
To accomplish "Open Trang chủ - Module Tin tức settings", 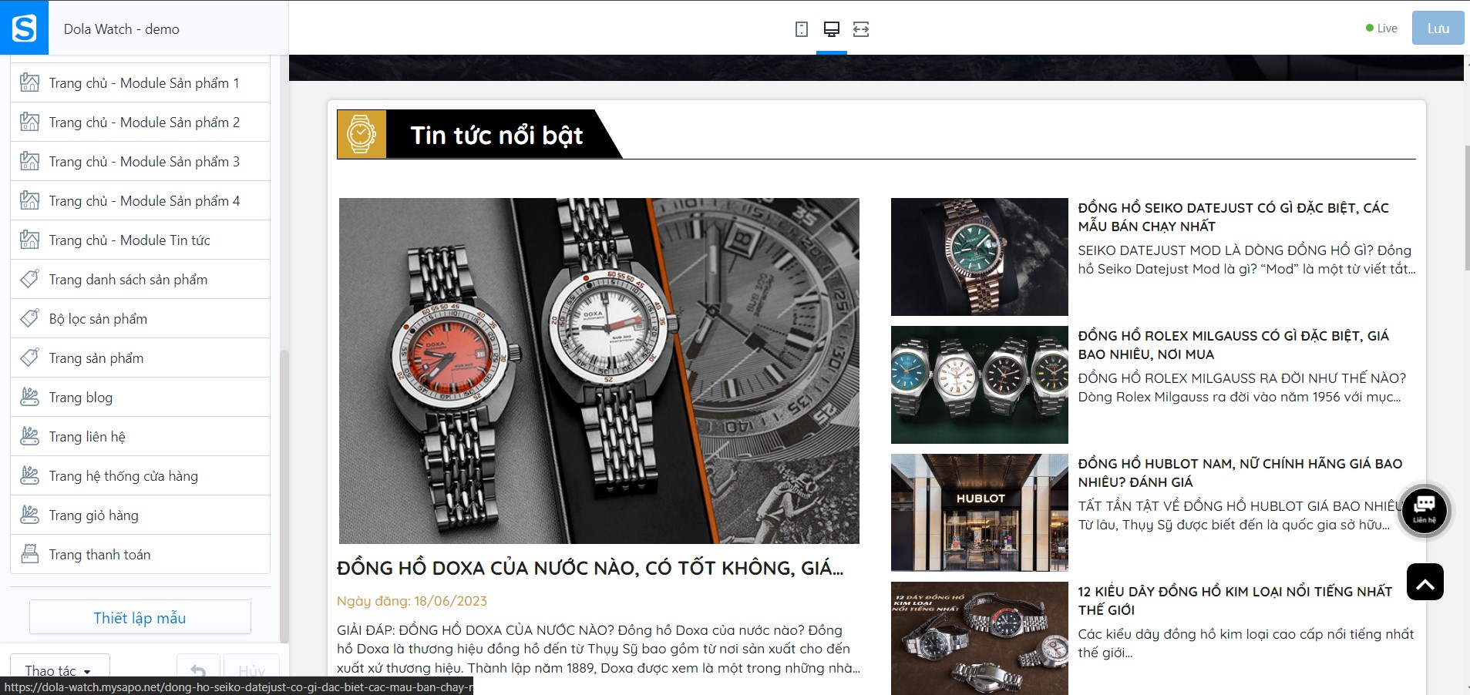I will 140,240.
